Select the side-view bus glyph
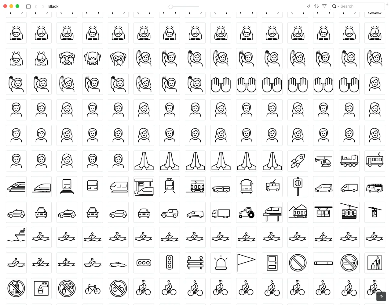 pyautogui.click(x=221, y=187)
